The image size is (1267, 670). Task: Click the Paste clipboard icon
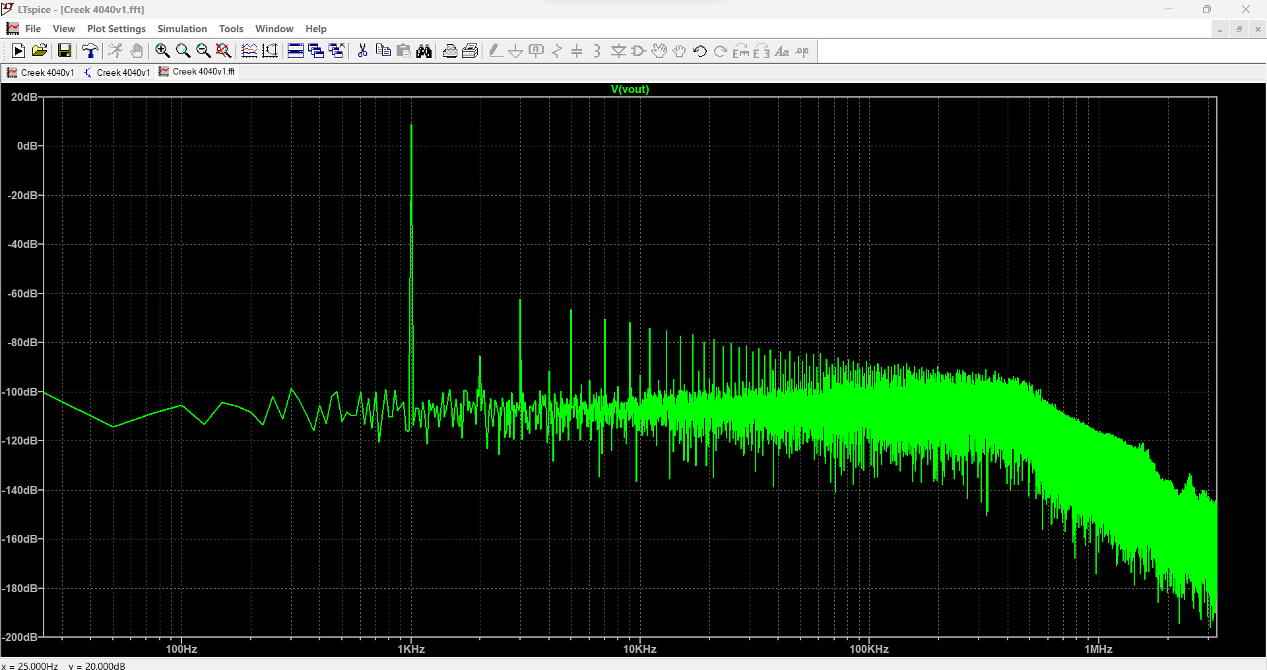click(x=404, y=51)
